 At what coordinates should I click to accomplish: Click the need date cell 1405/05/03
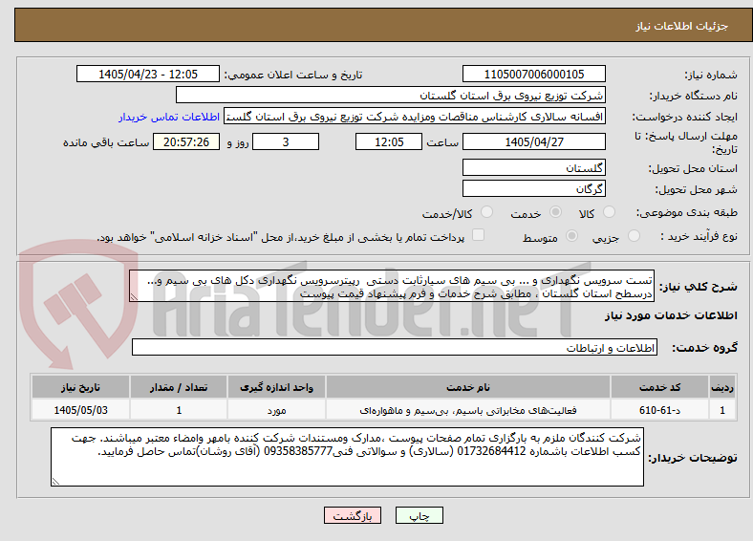[80, 410]
